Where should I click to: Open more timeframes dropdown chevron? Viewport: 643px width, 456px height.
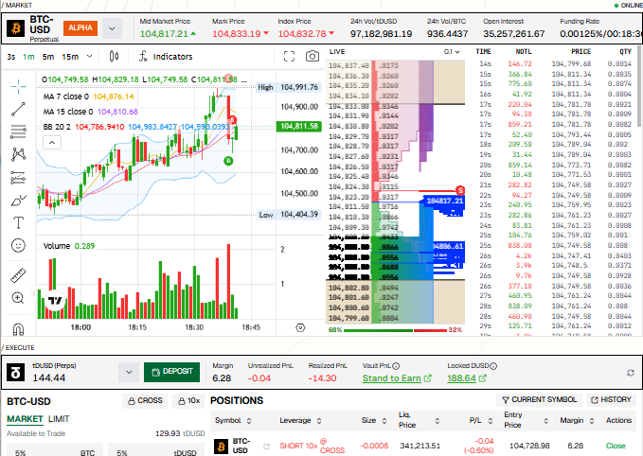click(89, 56)
